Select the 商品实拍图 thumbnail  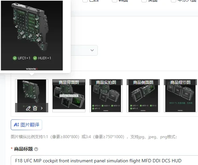(x=106, y=96)
